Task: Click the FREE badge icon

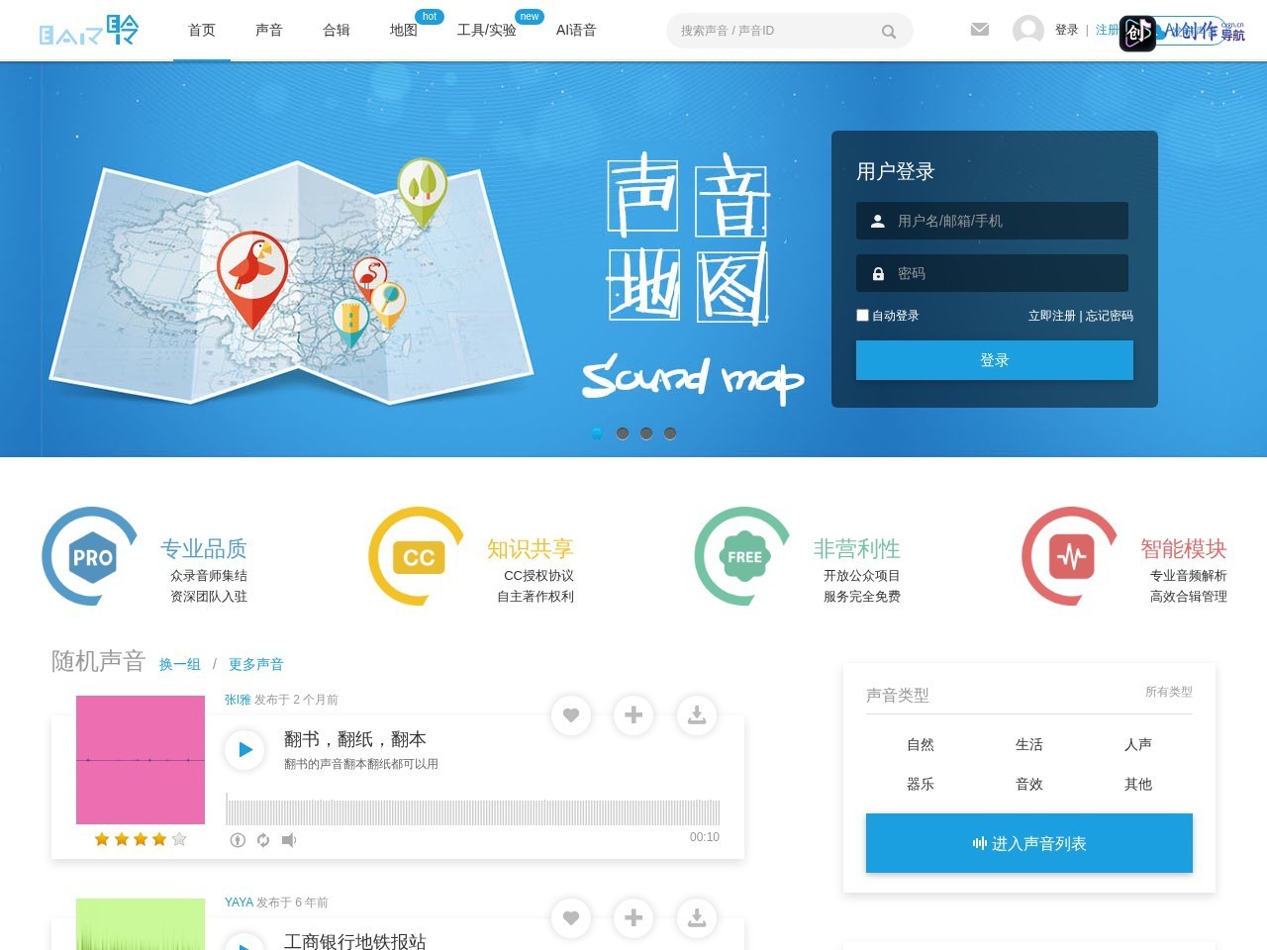Action: [x=744, y=557]
